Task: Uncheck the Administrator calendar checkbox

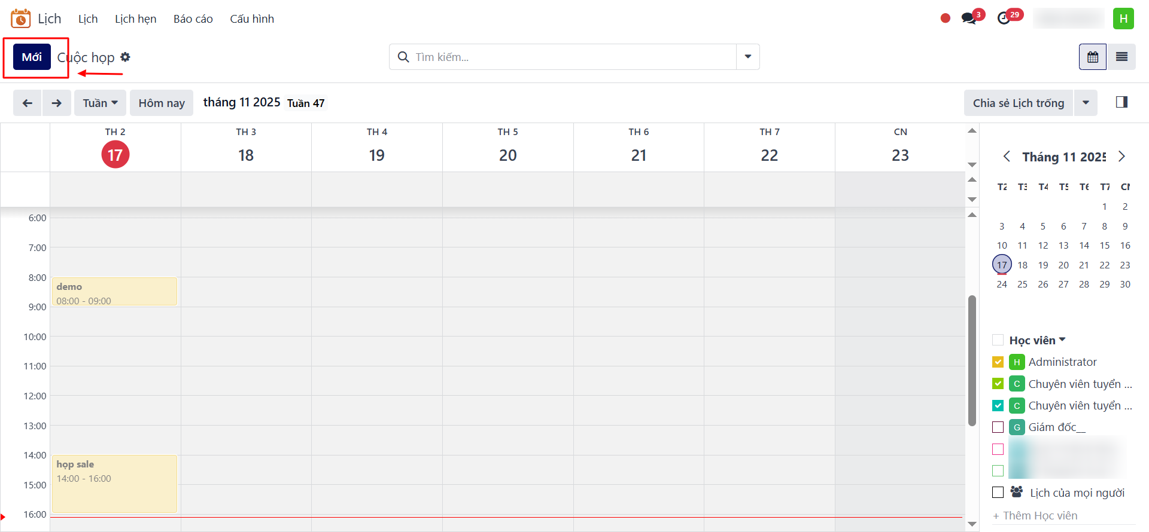Action: click(x=998, y=362)
